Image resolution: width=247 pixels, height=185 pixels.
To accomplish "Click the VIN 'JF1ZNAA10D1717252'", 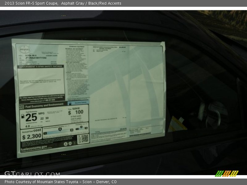I will click(x=36, y=58).
